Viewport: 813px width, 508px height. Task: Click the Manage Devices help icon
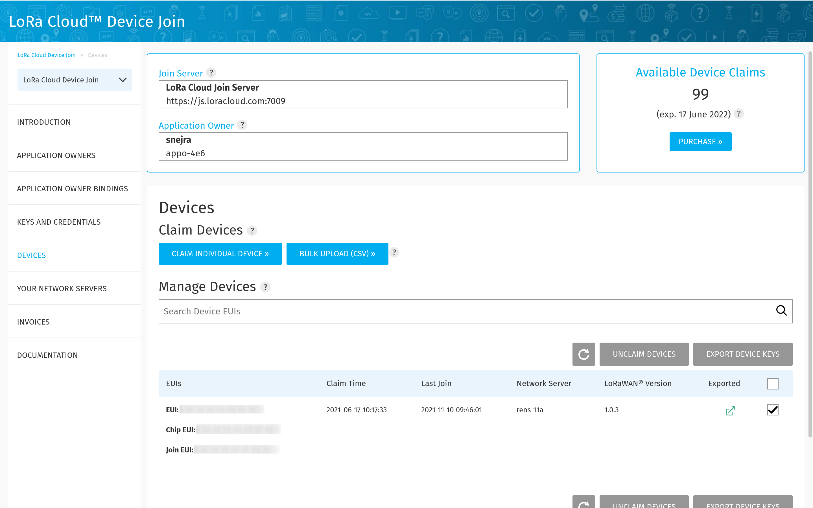(265, 287)
